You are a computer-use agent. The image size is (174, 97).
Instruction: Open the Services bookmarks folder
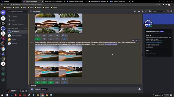click(16, 8)
